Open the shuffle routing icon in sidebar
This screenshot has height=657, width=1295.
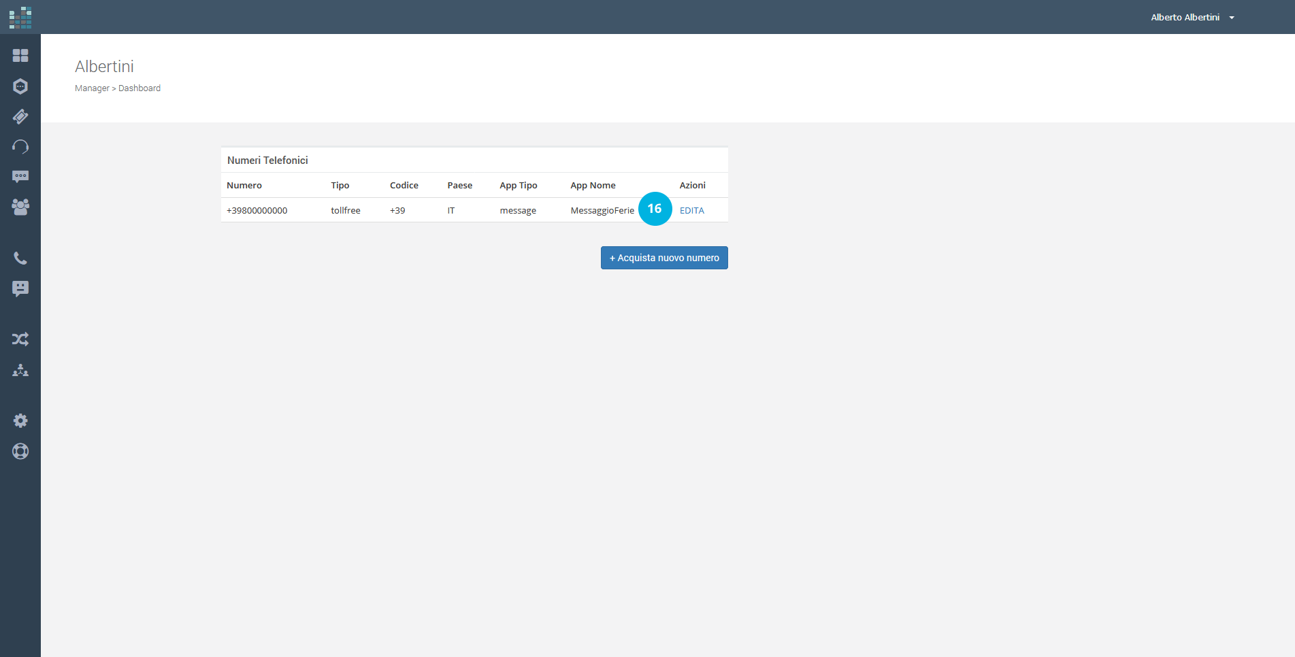pyautogui.click(x=20, y=339)
